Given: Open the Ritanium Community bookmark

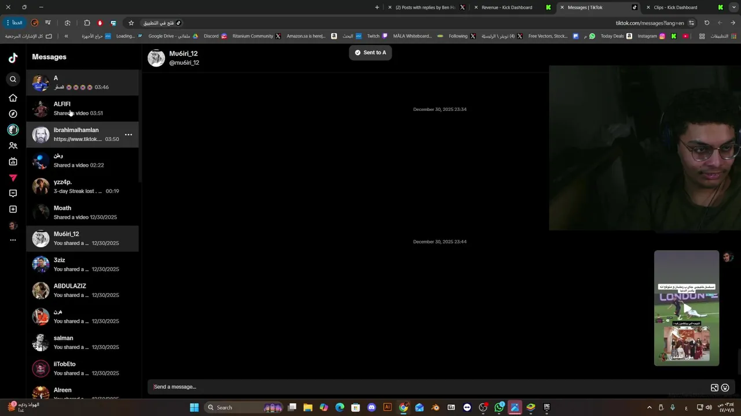Looking at the screenshot, I should [256, 36].
